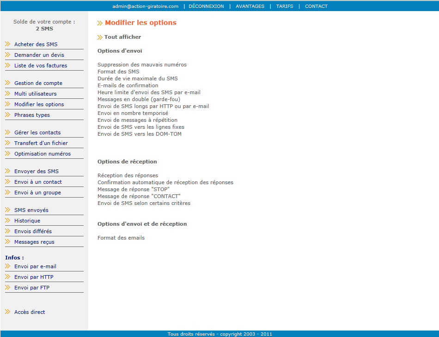The image size is (439, 337).
Task: Click the arrow icon beside Historique
Action: pos(7,220)
